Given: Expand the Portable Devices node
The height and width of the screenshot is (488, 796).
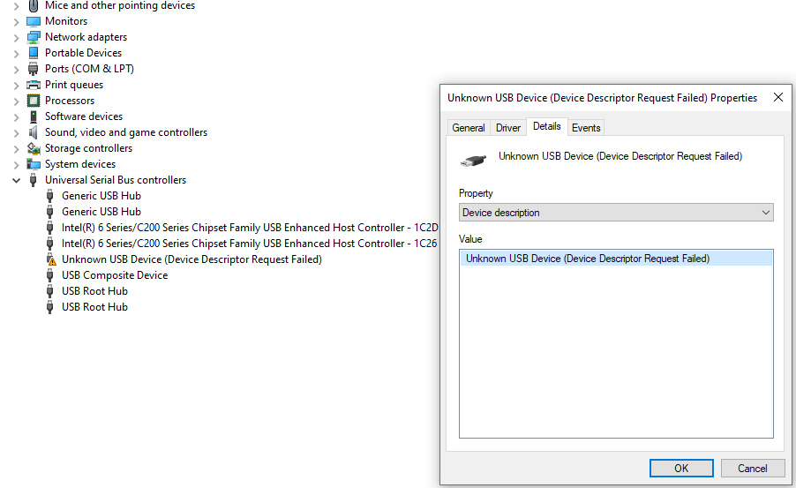Looking at the screenshot, I should [16, 54].
